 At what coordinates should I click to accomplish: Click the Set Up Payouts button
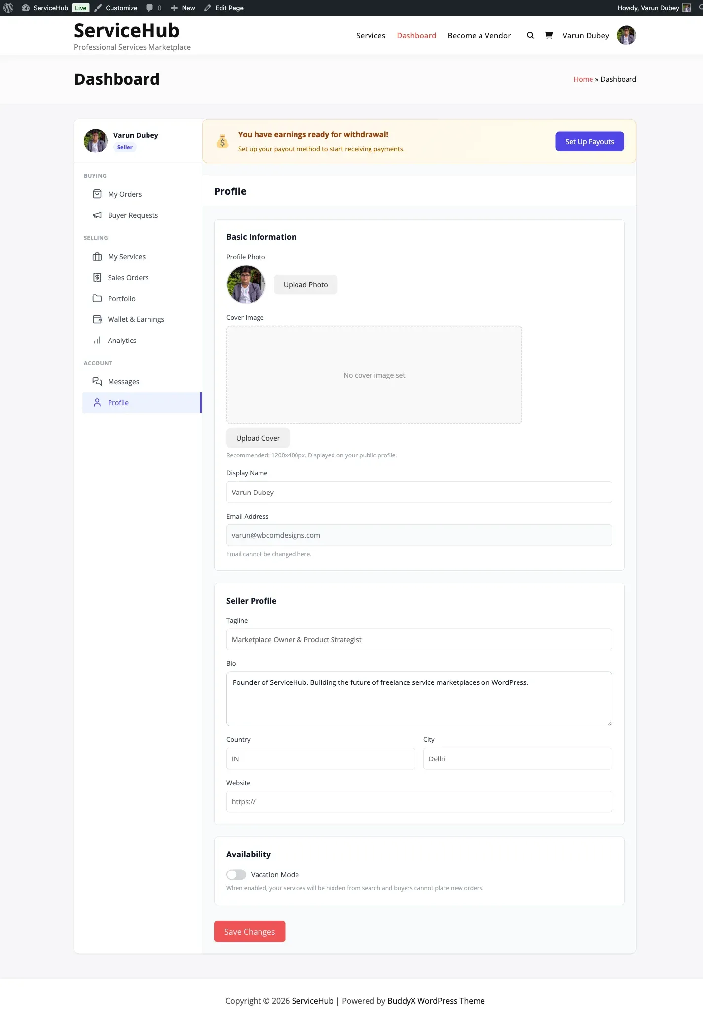tap(590, 141)
